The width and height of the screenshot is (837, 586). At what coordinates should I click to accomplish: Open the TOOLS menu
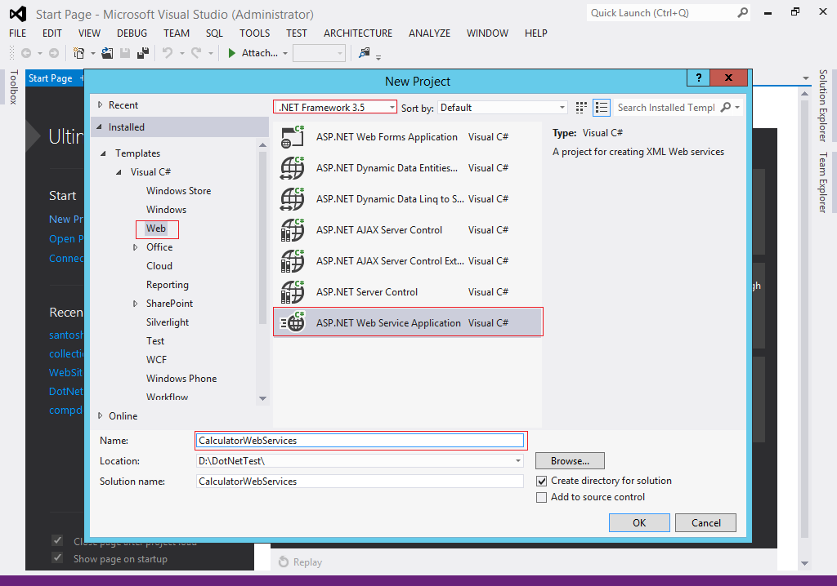click(x=255, y=33)
